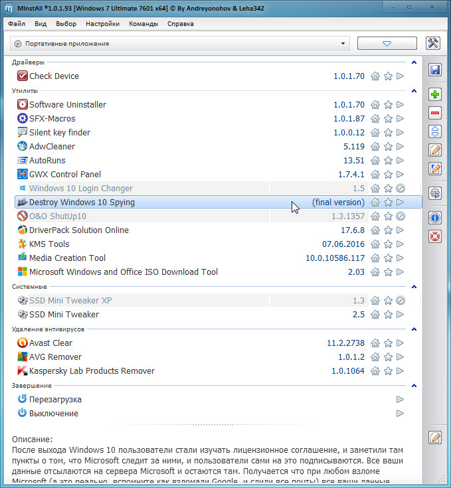
Task: Click the blue down-triangle dropdown button
Action: tap(387, 43)
